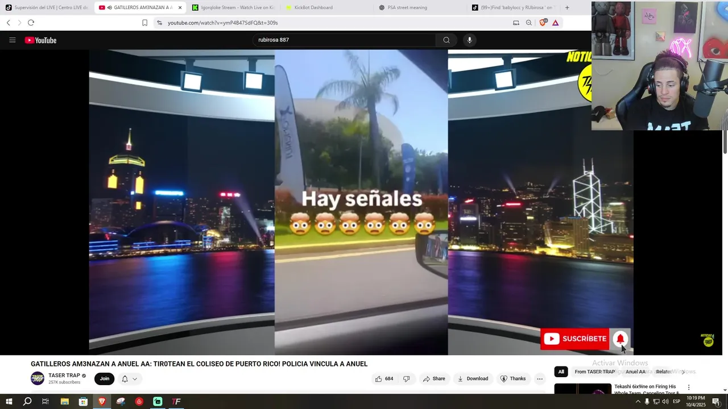Go forward with browser forward arrow

click(19, 23)
